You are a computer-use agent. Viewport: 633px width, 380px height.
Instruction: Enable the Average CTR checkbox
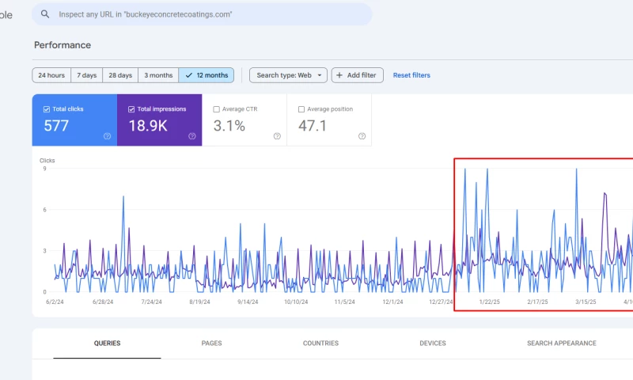pyautogui.click(x=217, y=109)
